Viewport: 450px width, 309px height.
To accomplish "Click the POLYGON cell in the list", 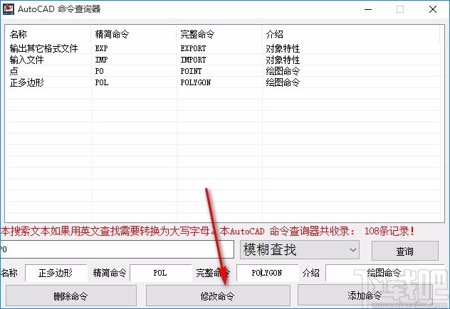I will (x=195, y=82).
